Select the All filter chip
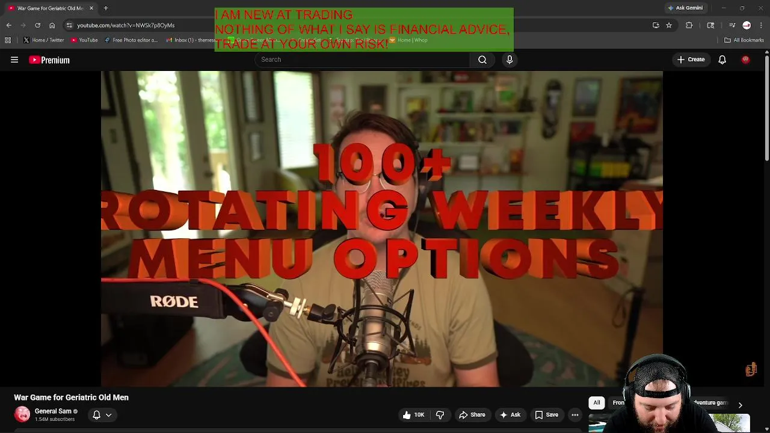770x433 pixels. click(597, 402)
